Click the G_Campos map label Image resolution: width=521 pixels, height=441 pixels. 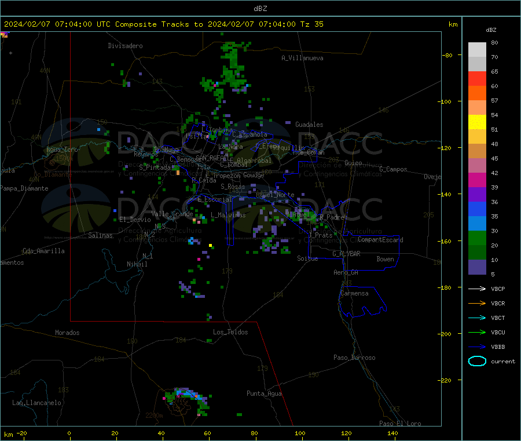pos(393,169)
